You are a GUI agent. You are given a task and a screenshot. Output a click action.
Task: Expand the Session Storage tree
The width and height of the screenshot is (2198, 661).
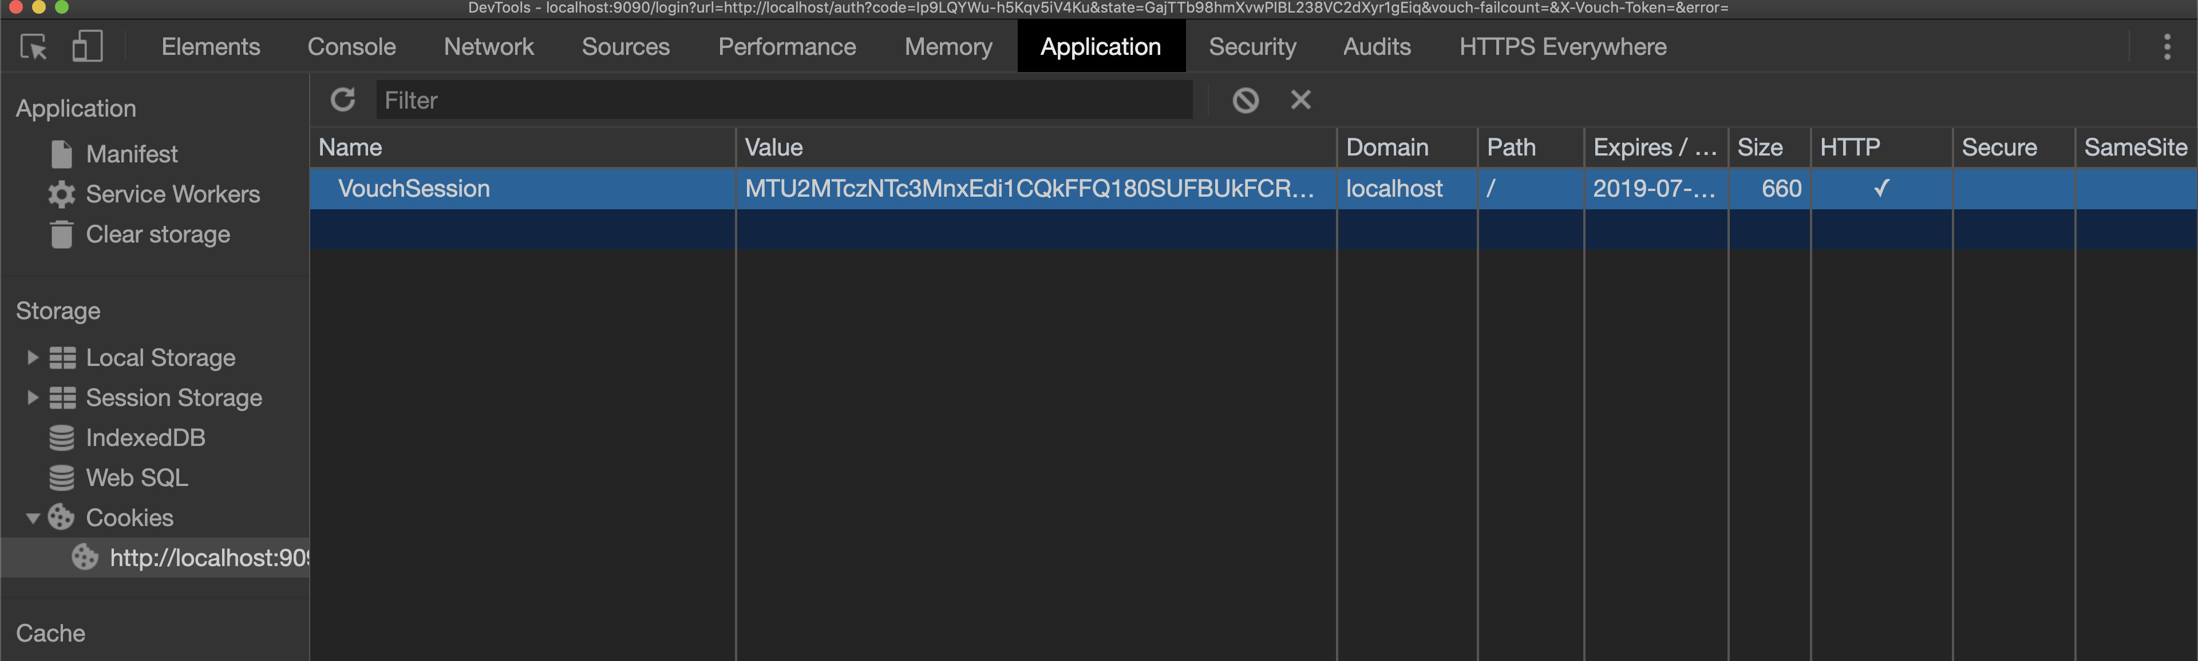(x=33, y=397)
